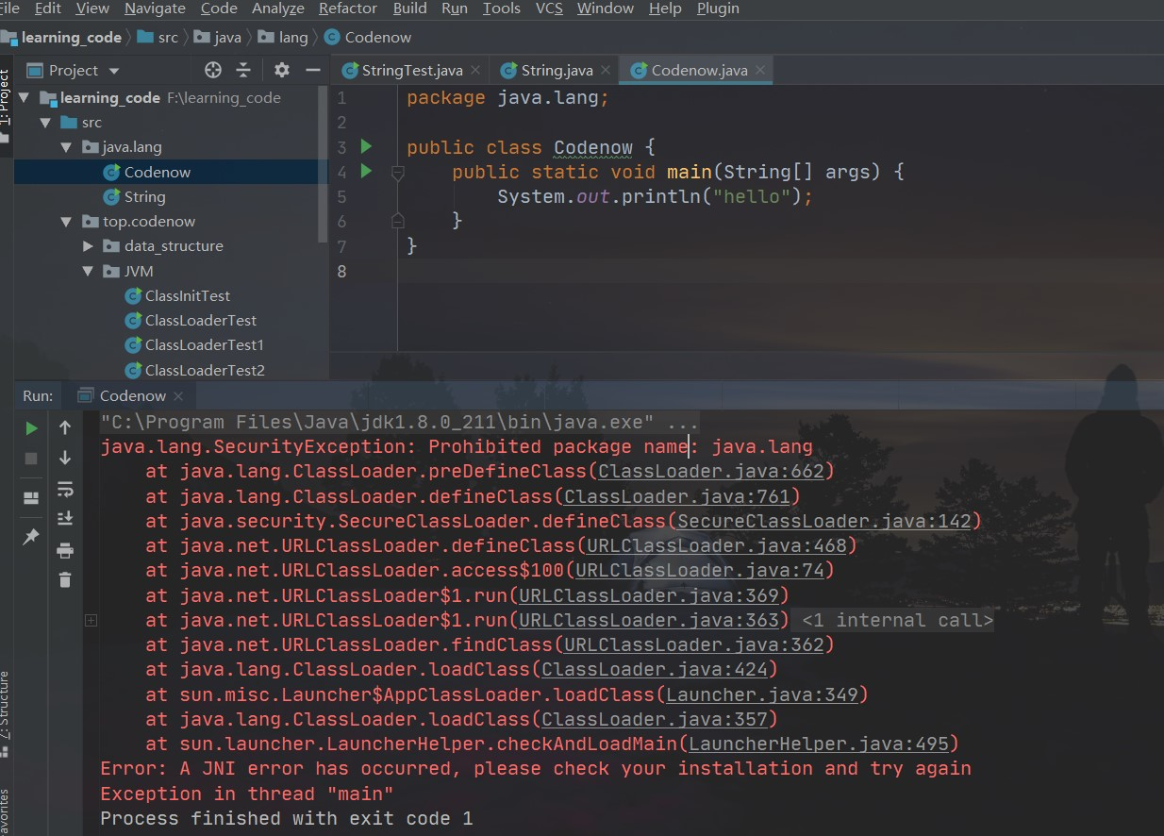Open ClassLoader.java:662 stack trace link
The height and width of the screenshot is (836, 1164).
click(x=711, y=472)
